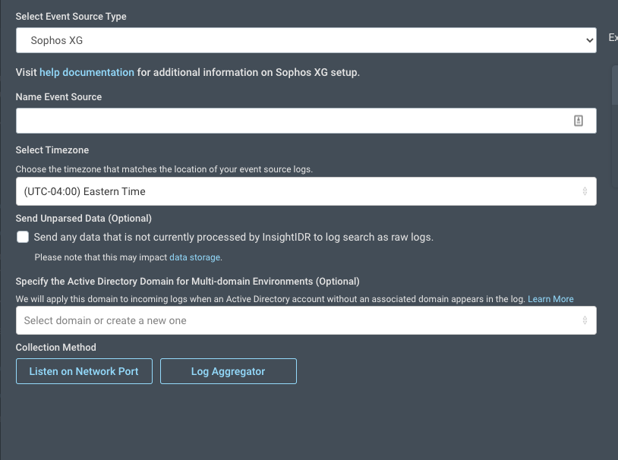Click the autofill contact icon in the name field
The image size is (618, 460).
579,121
